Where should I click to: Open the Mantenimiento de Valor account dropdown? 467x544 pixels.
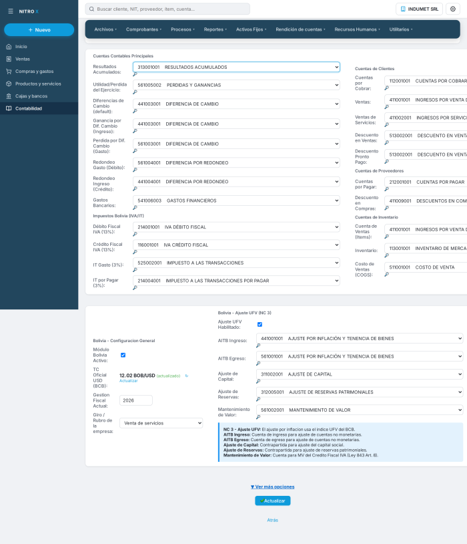(360, 410)
